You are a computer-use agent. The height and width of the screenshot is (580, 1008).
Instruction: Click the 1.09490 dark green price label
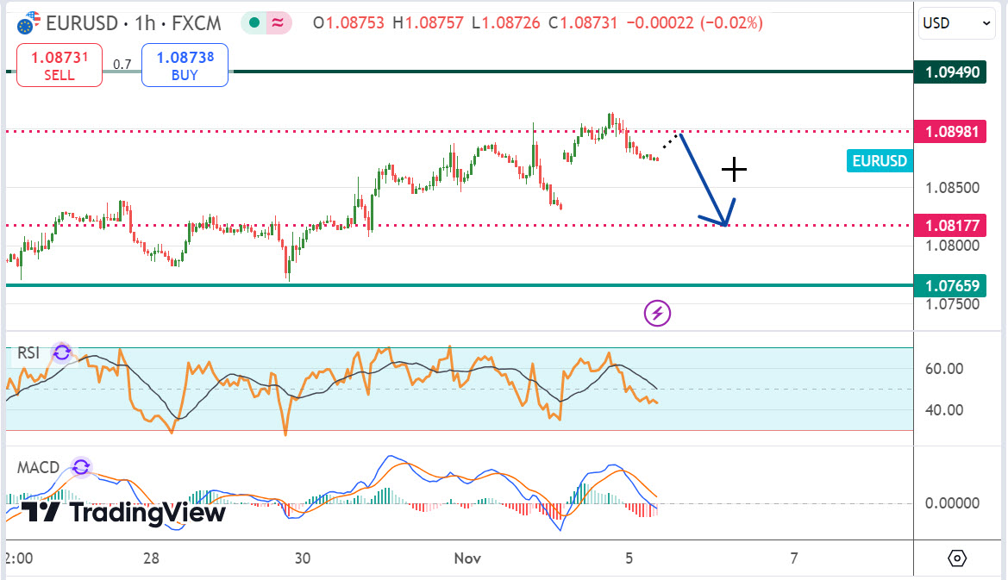(951, 72)
